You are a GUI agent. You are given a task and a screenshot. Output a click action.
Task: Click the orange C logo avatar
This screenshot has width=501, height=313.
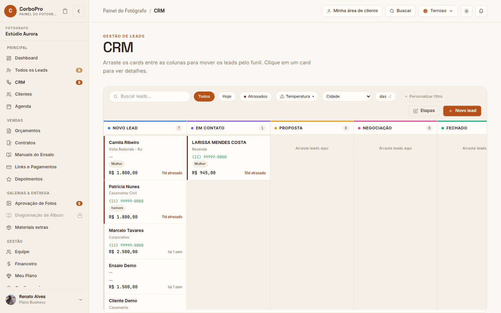tap(10, 11)
